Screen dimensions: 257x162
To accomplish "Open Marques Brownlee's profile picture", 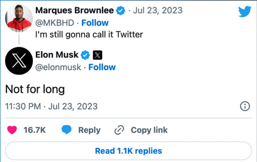I will (19, 18).
